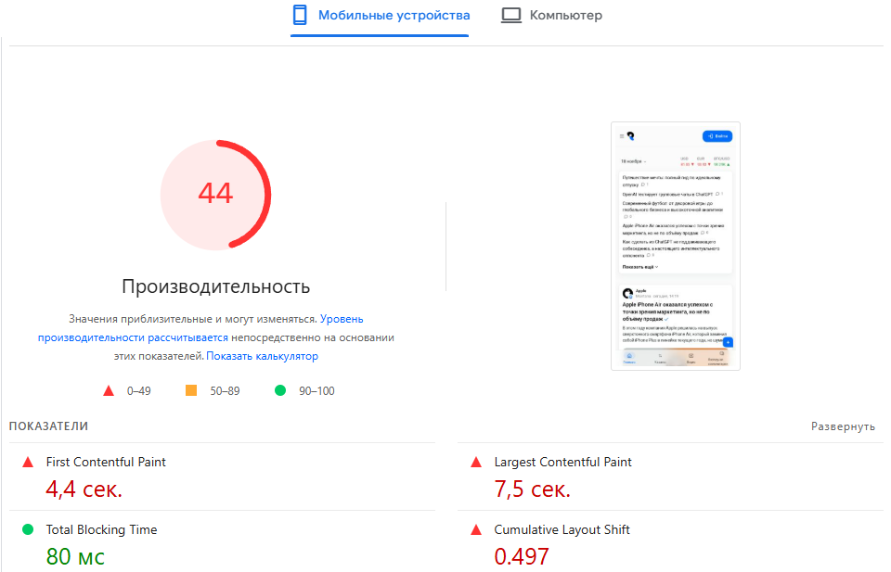Expand metric details with Развернуть
891x572 pixels.
[843, 426]
